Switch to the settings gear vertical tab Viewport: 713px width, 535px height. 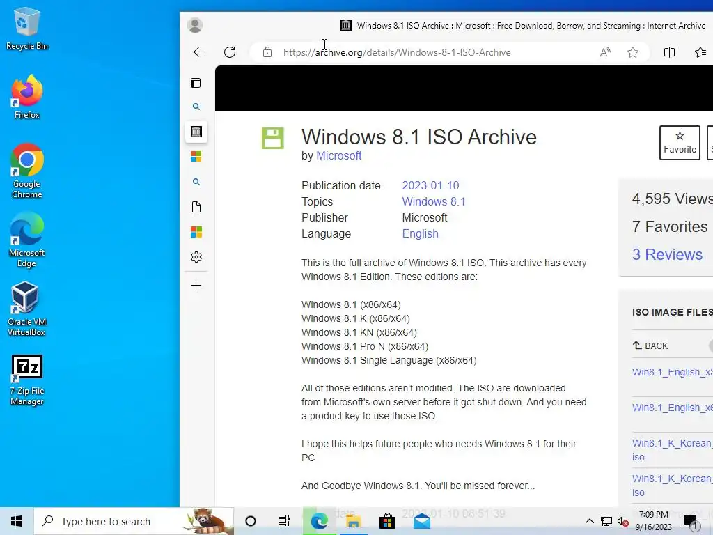coord(196,257)
